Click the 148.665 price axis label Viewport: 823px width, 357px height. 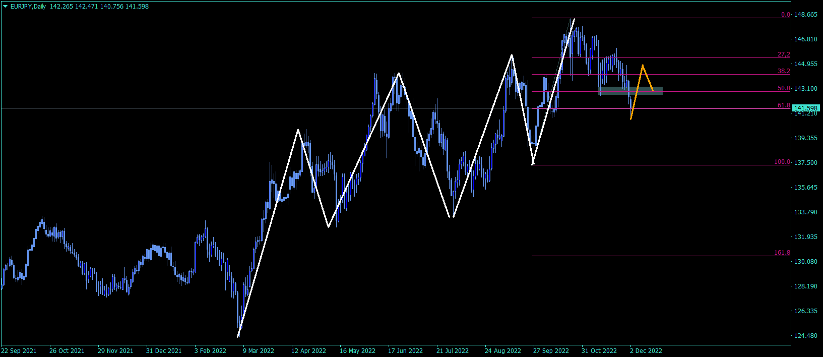806,15
